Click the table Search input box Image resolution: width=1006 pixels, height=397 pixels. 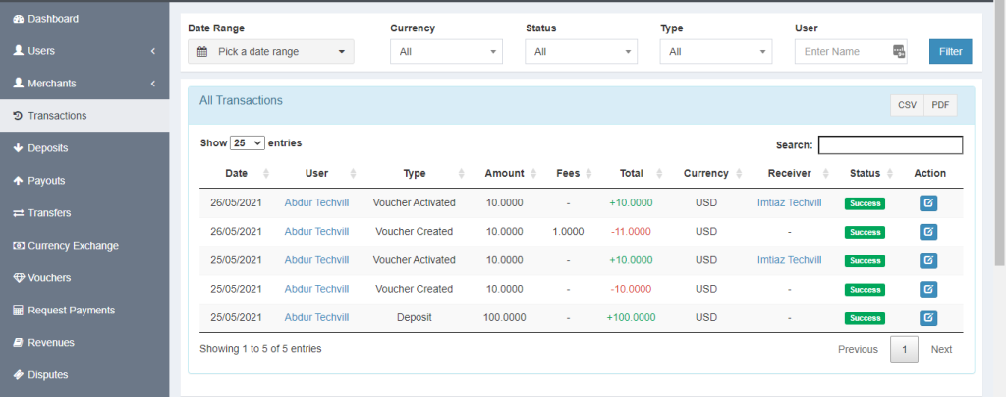[x=890, y=145]
